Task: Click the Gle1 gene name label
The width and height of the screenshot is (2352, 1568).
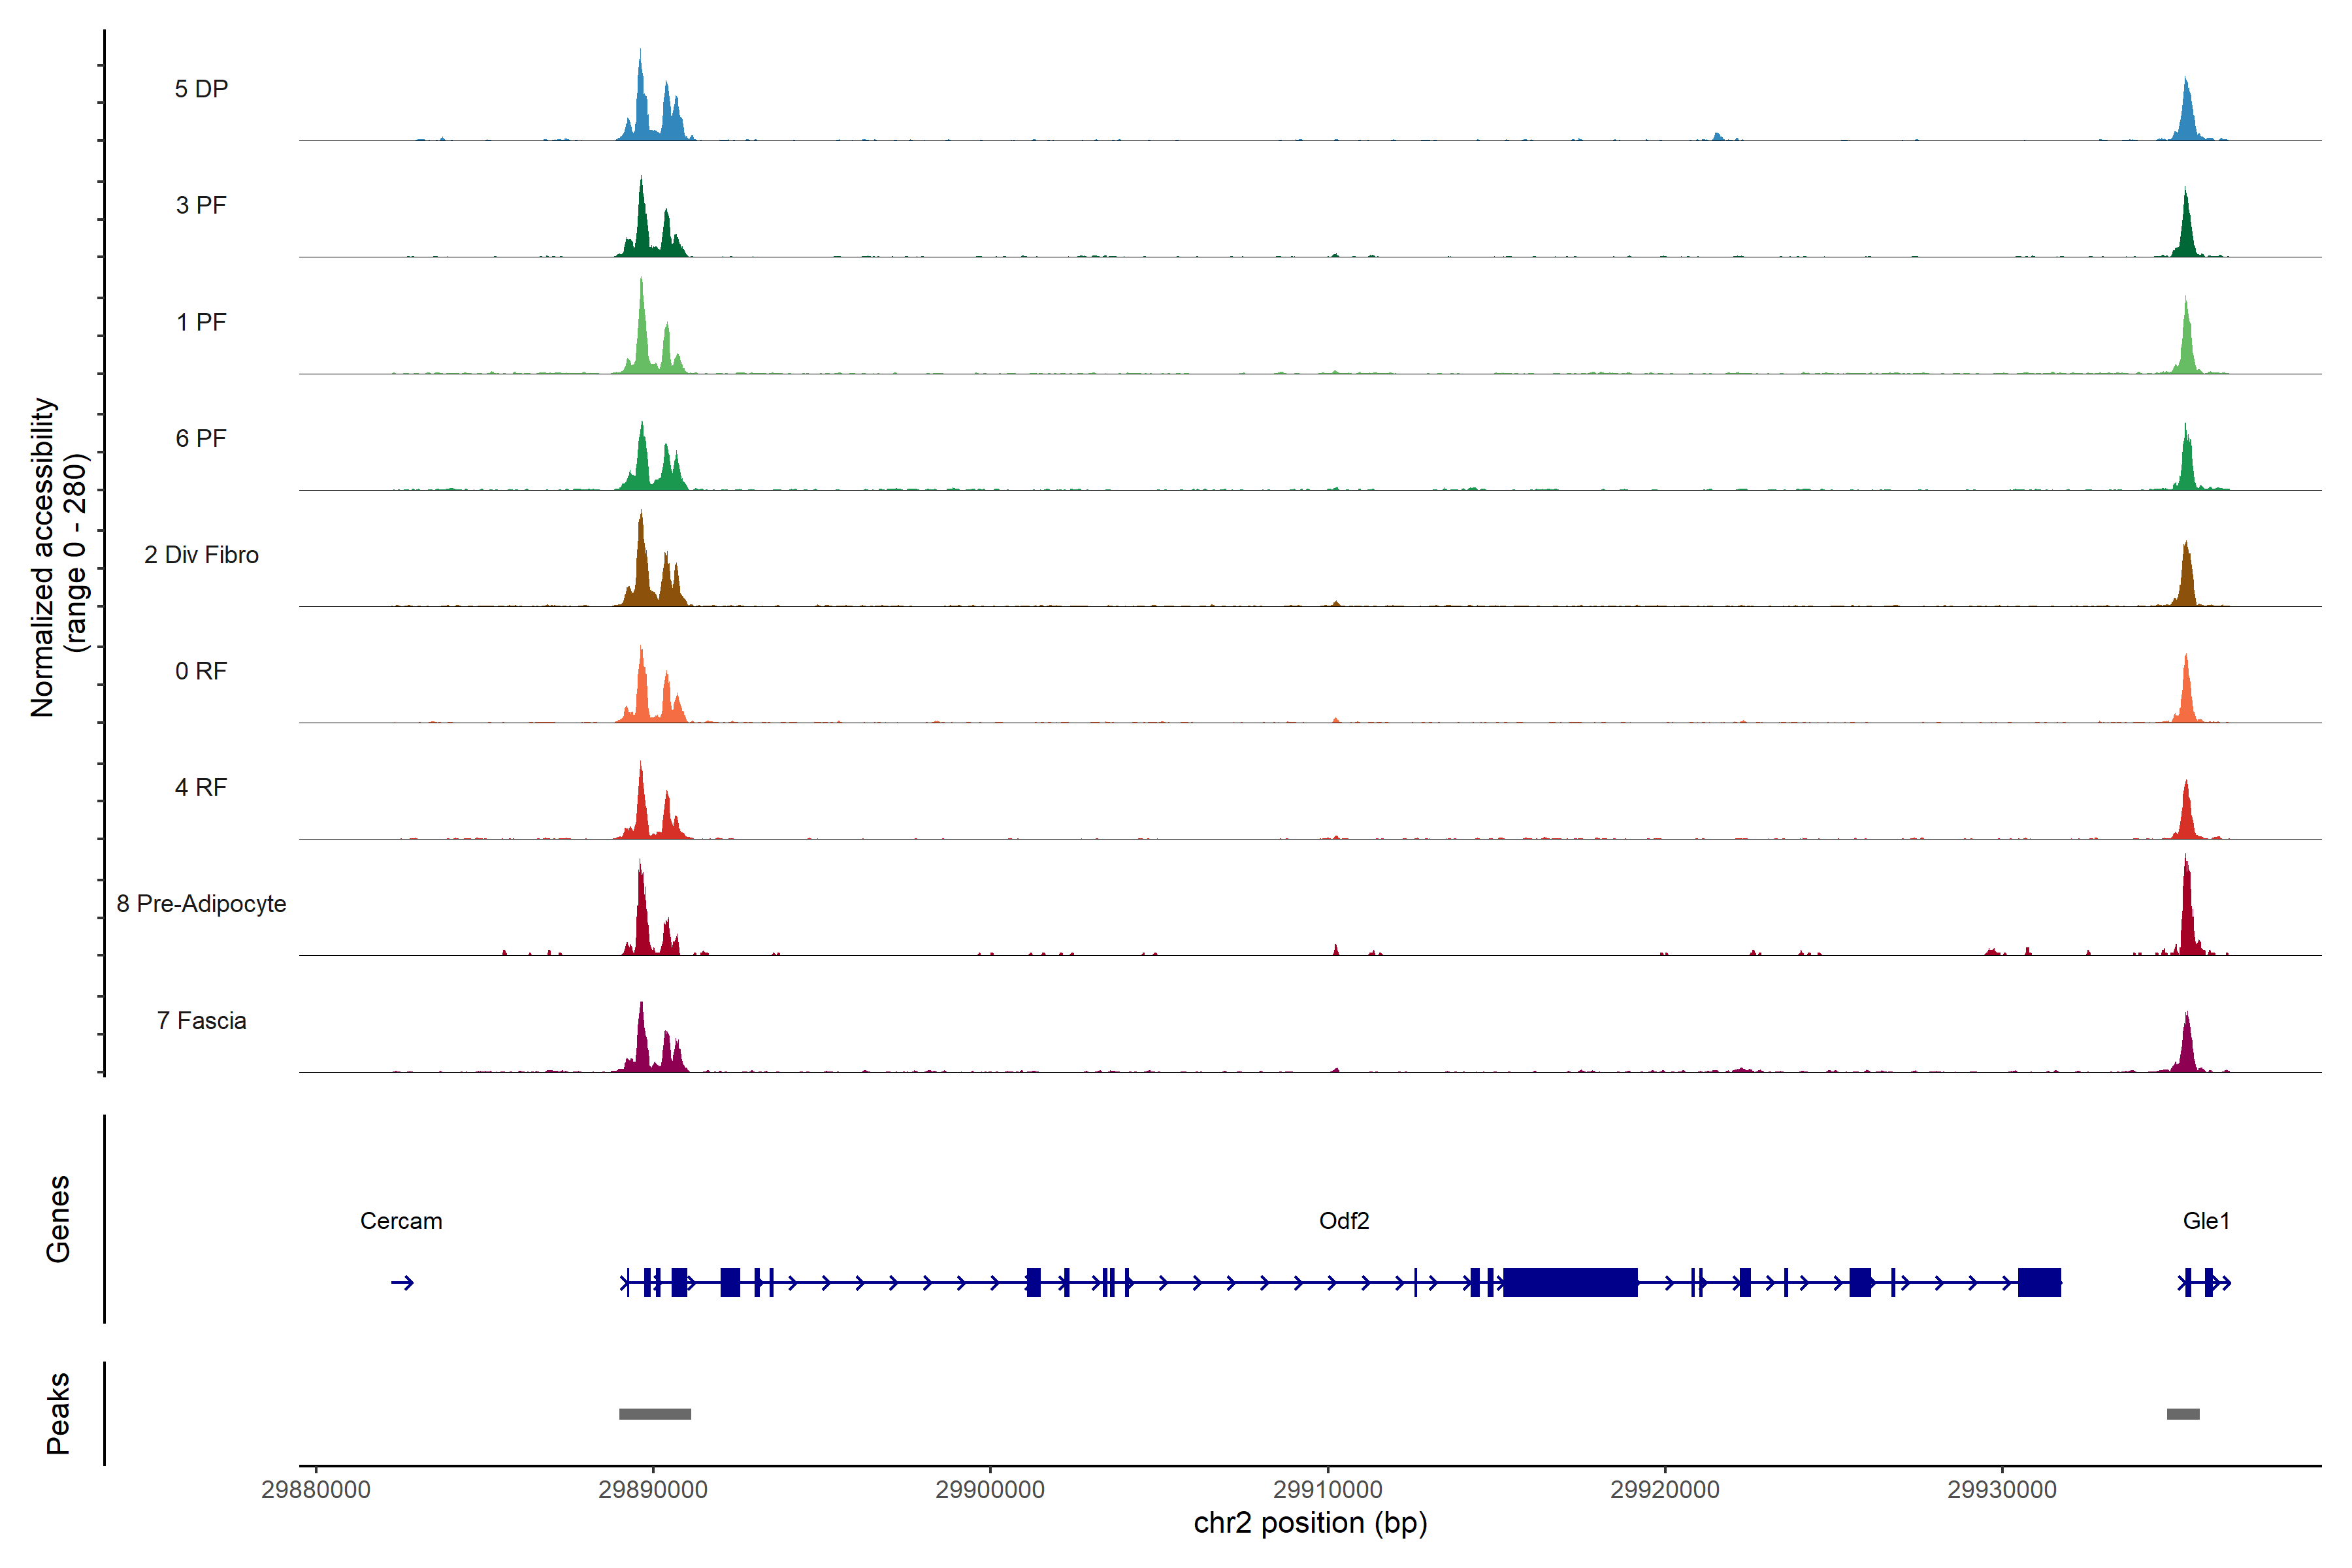Action: 2206,1221
